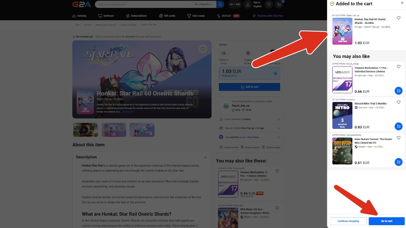
Task: Toggle wishlist heart for Discord Nitro Trial
Action: (399, 102)
